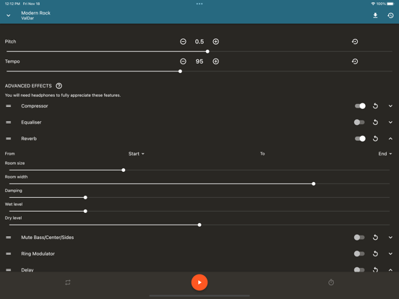Click the Modern Rock song title
This screenshot has width=399, height=299.
click(35, 13)
